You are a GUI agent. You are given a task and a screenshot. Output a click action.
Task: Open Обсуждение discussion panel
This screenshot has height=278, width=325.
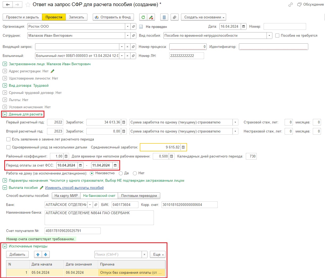click(x=311, y=5)
